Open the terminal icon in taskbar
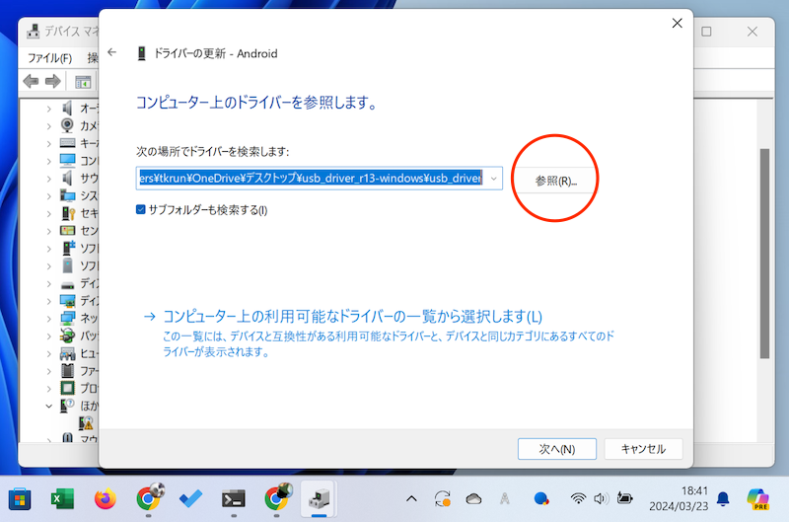 click(x=234, y=498)
